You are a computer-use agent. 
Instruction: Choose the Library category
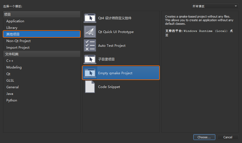click(x=12, y=28)
